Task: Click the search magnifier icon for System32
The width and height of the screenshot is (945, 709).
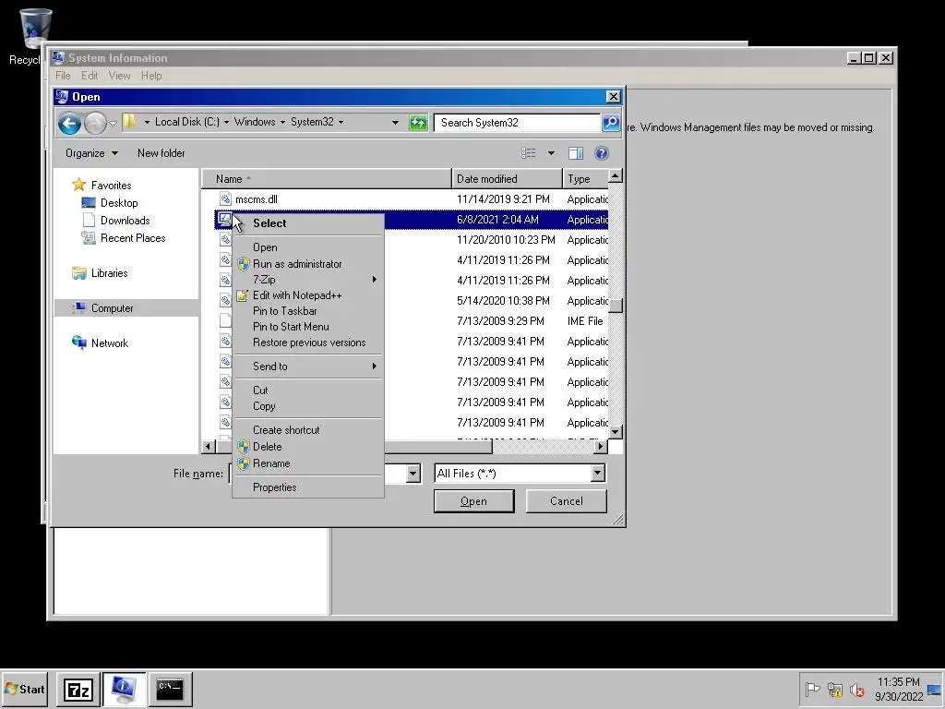Action: pyautogui.click(x=611, y=123)
